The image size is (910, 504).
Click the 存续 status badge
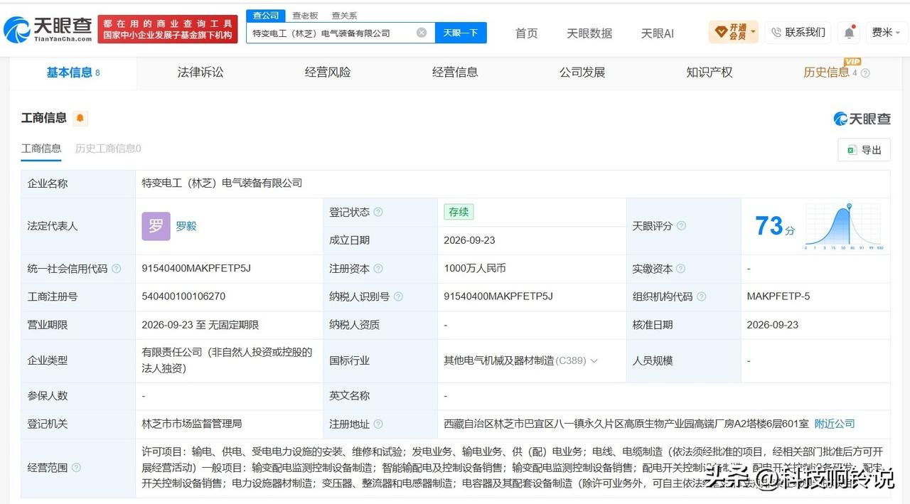tap(459, 212)
